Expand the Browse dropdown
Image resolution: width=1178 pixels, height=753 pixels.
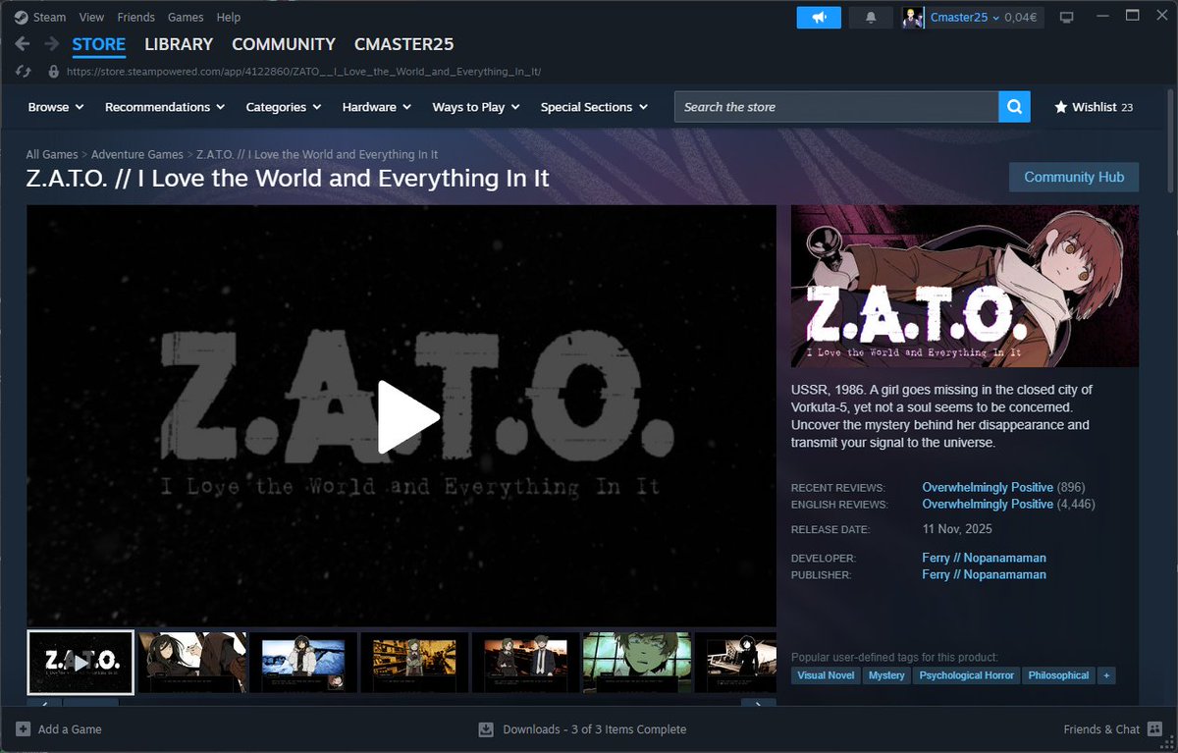click(x=56, y=107)
